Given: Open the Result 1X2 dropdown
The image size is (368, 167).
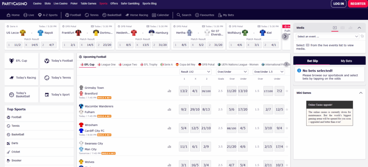Looking at the screenshot, I should click(x=195, y=72).
